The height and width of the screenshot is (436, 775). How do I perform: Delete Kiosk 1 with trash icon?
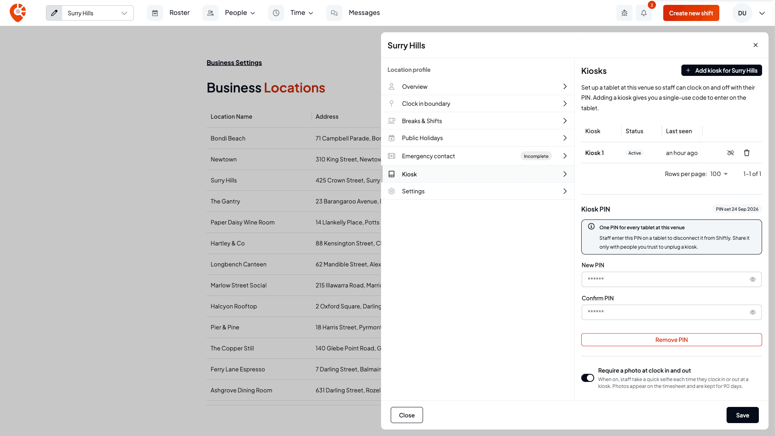point(747,153)
